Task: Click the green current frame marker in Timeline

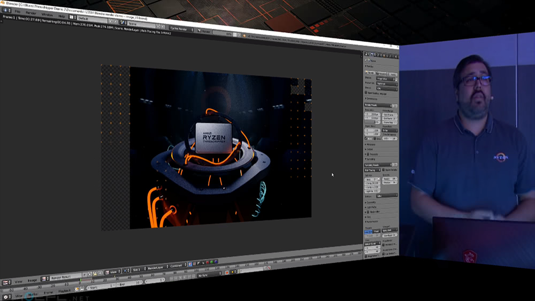Action: pyautogui.click(x=81, y=280)
